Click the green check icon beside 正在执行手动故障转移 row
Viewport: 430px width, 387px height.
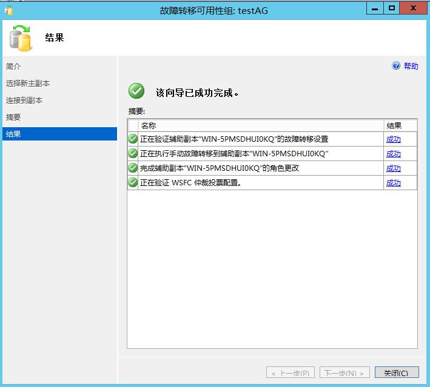(x=133, y=153)
